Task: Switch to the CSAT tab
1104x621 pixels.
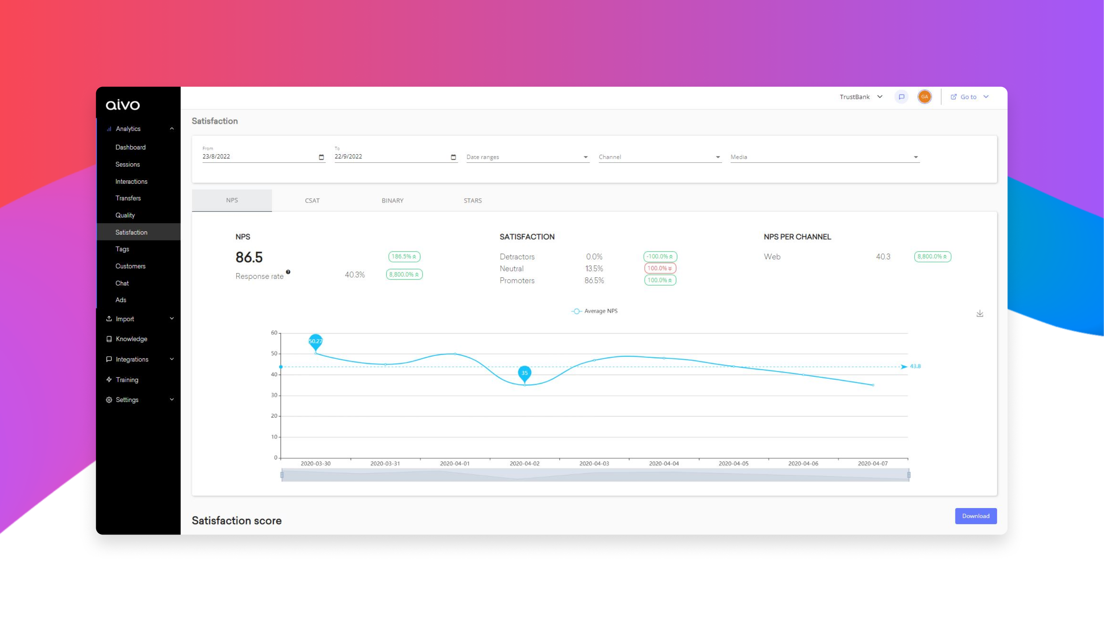Action: point(312,201)
